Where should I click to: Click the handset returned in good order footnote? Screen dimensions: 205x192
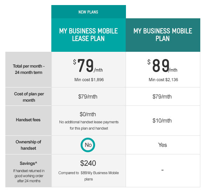28,175
